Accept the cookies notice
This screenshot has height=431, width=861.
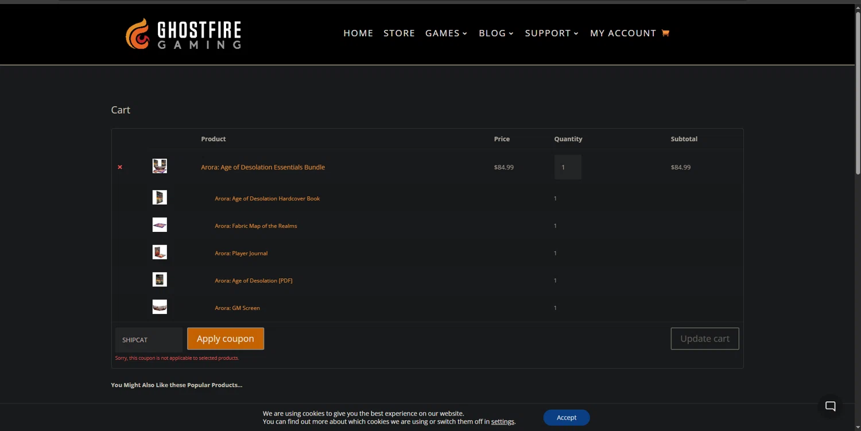click(x=567, y=417)
